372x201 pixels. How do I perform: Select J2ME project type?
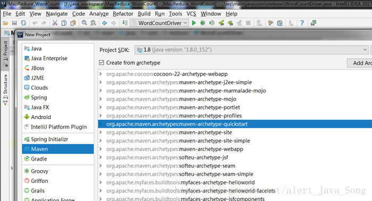point(58,78)
